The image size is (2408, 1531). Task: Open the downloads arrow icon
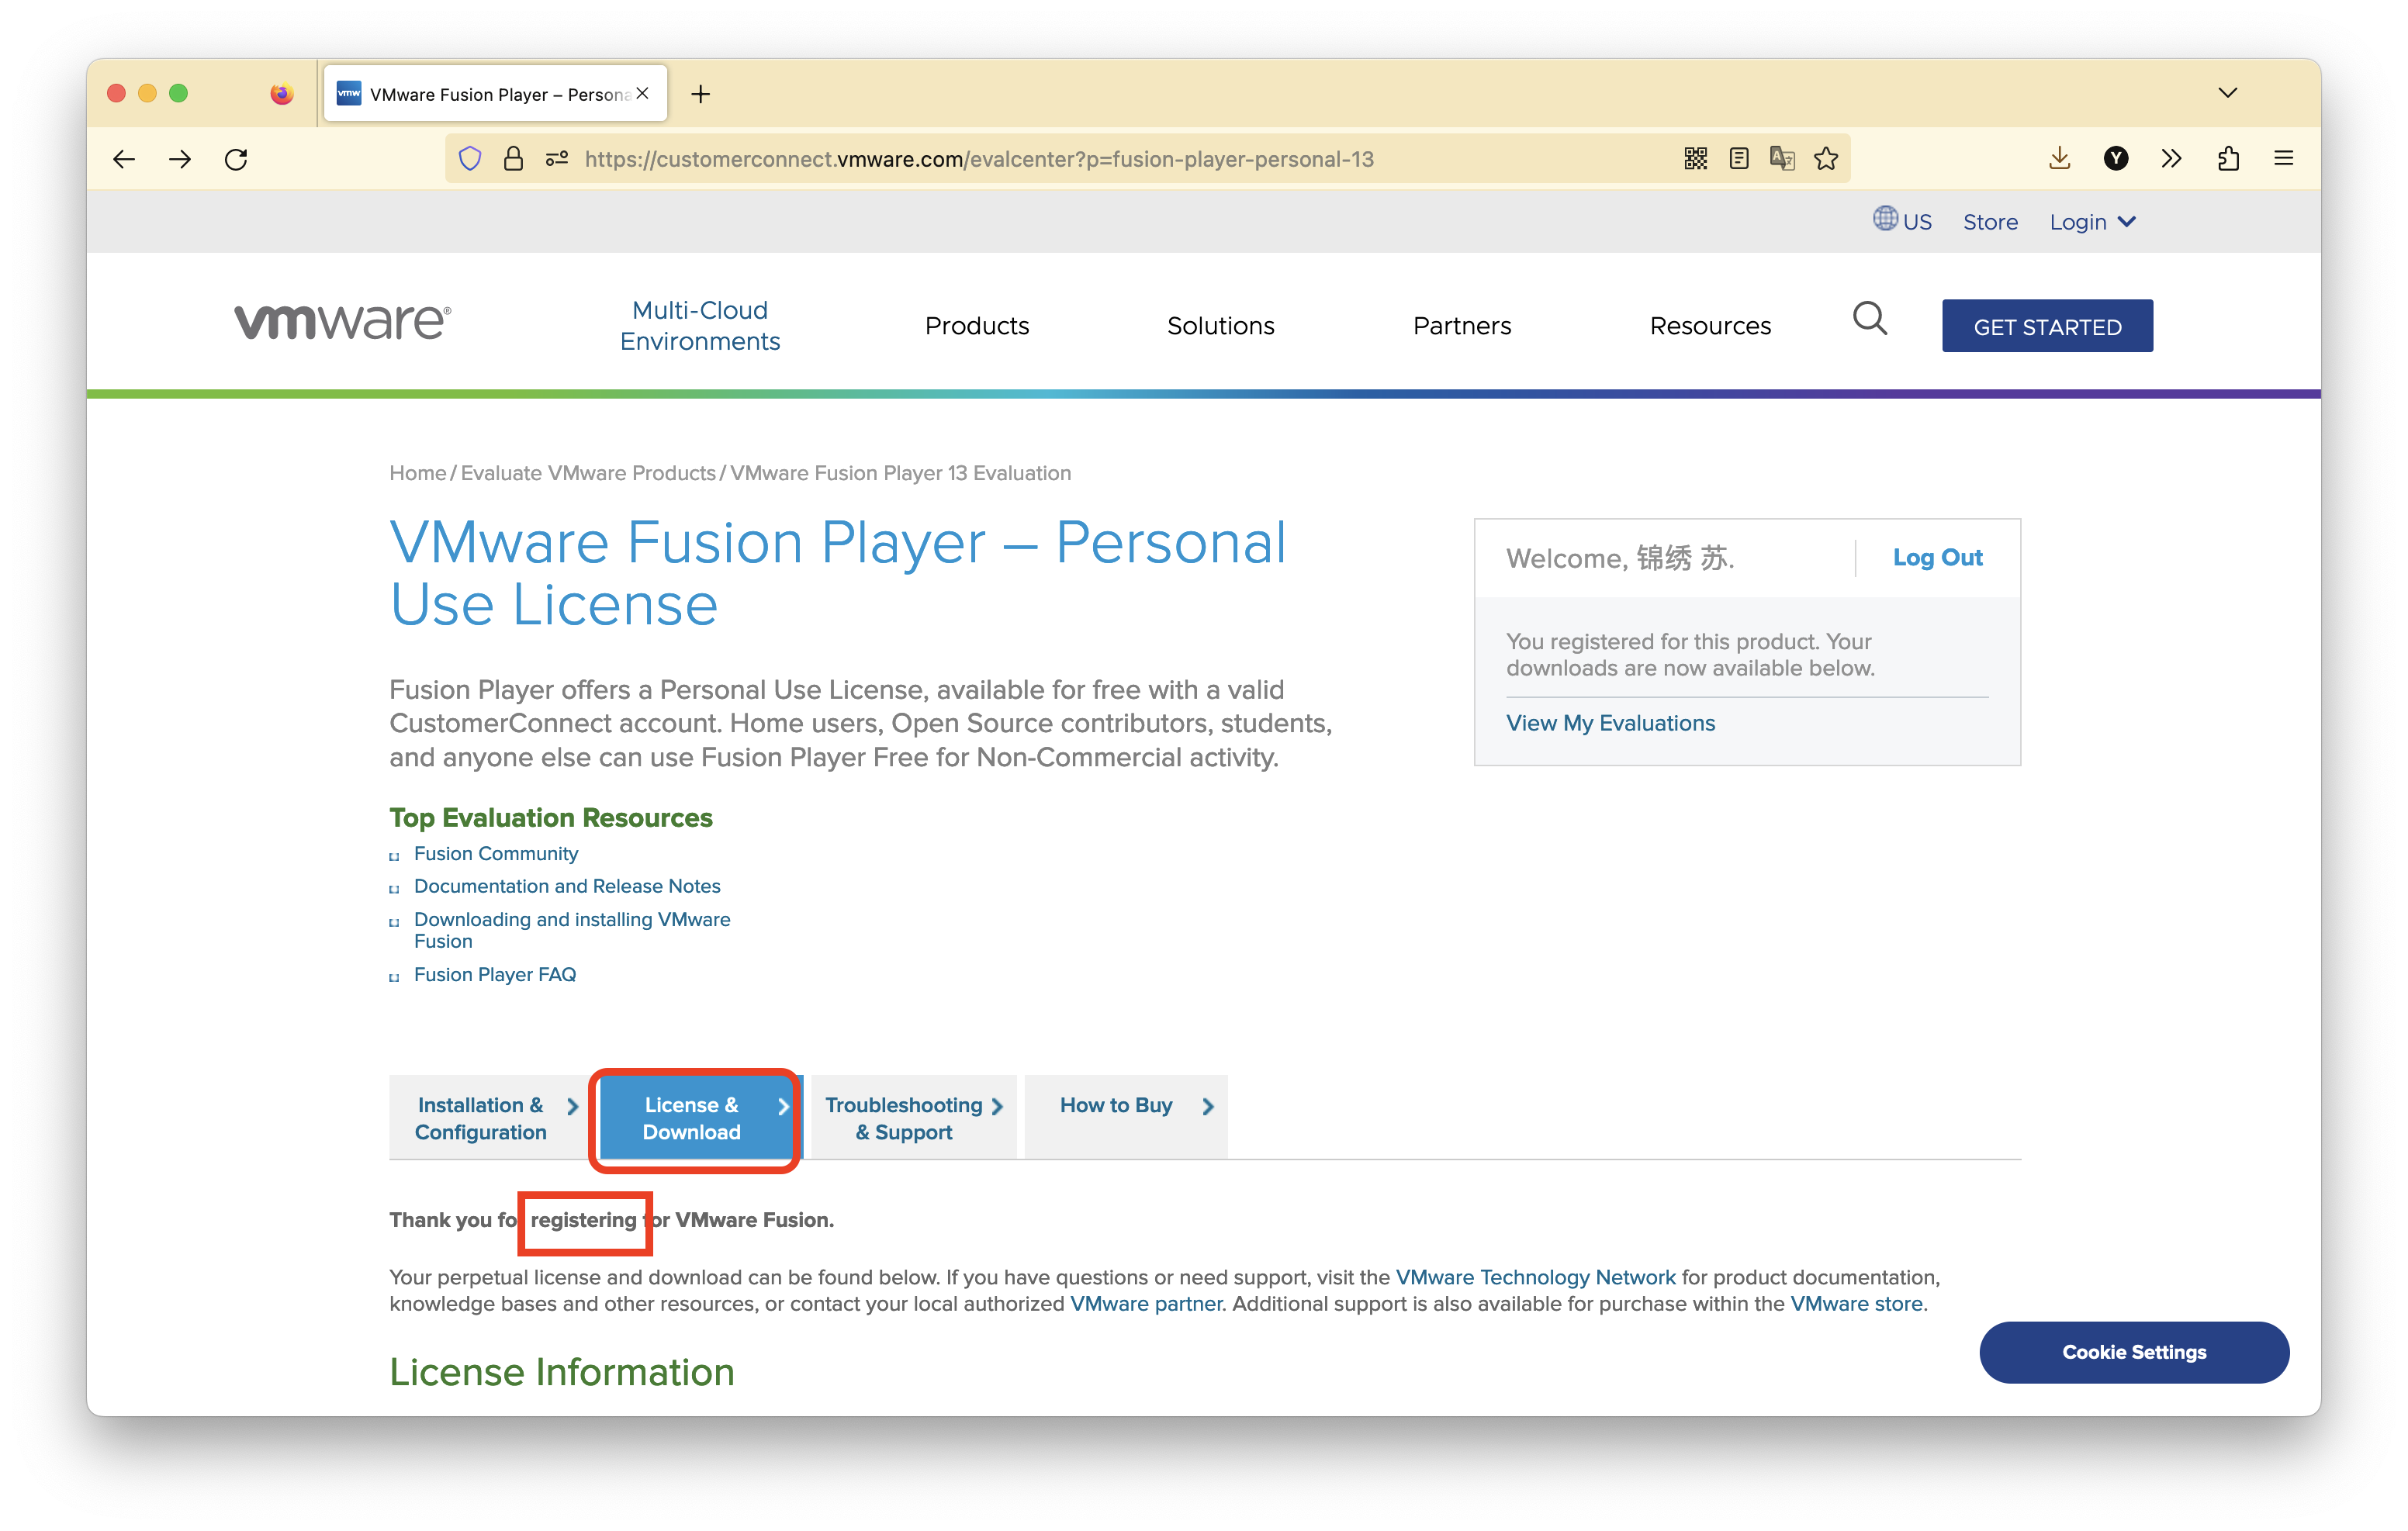tap(2059, 159)
